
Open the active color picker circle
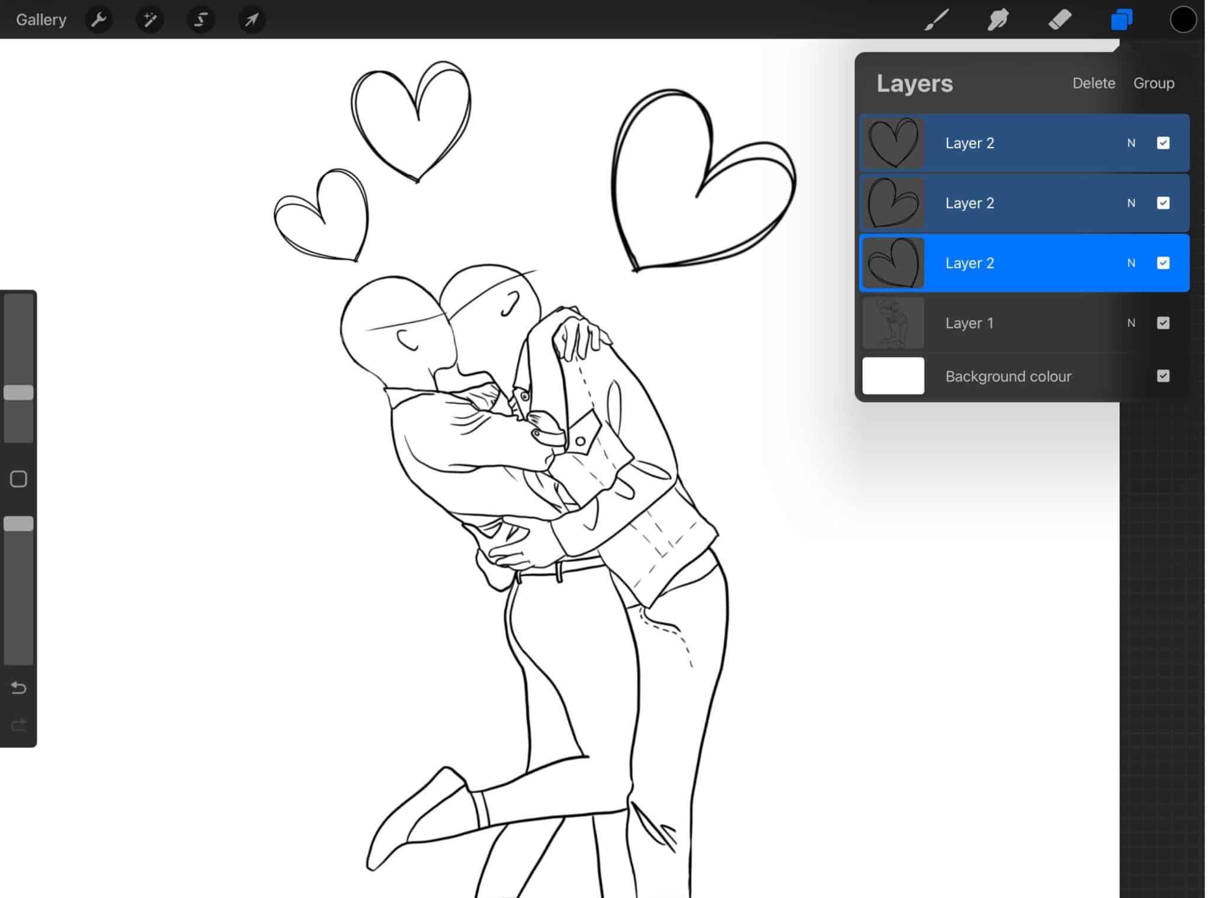point(1184,20)
